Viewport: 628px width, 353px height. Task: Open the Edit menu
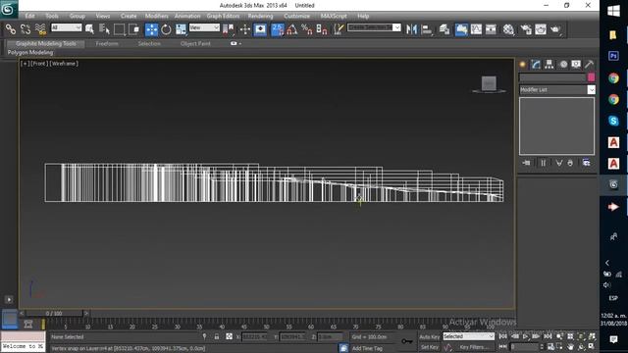(30, 16)
